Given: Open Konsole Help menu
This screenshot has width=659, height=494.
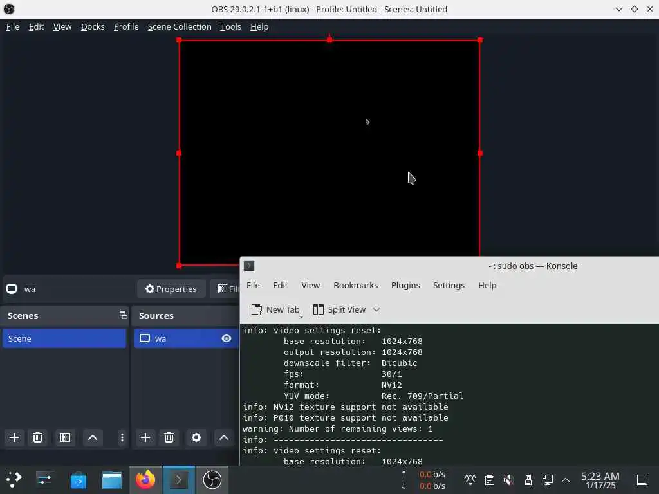Looking at the screenshot, I should pos(487,285).
